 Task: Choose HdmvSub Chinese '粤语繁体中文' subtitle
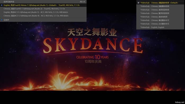(x=160, y=20)
